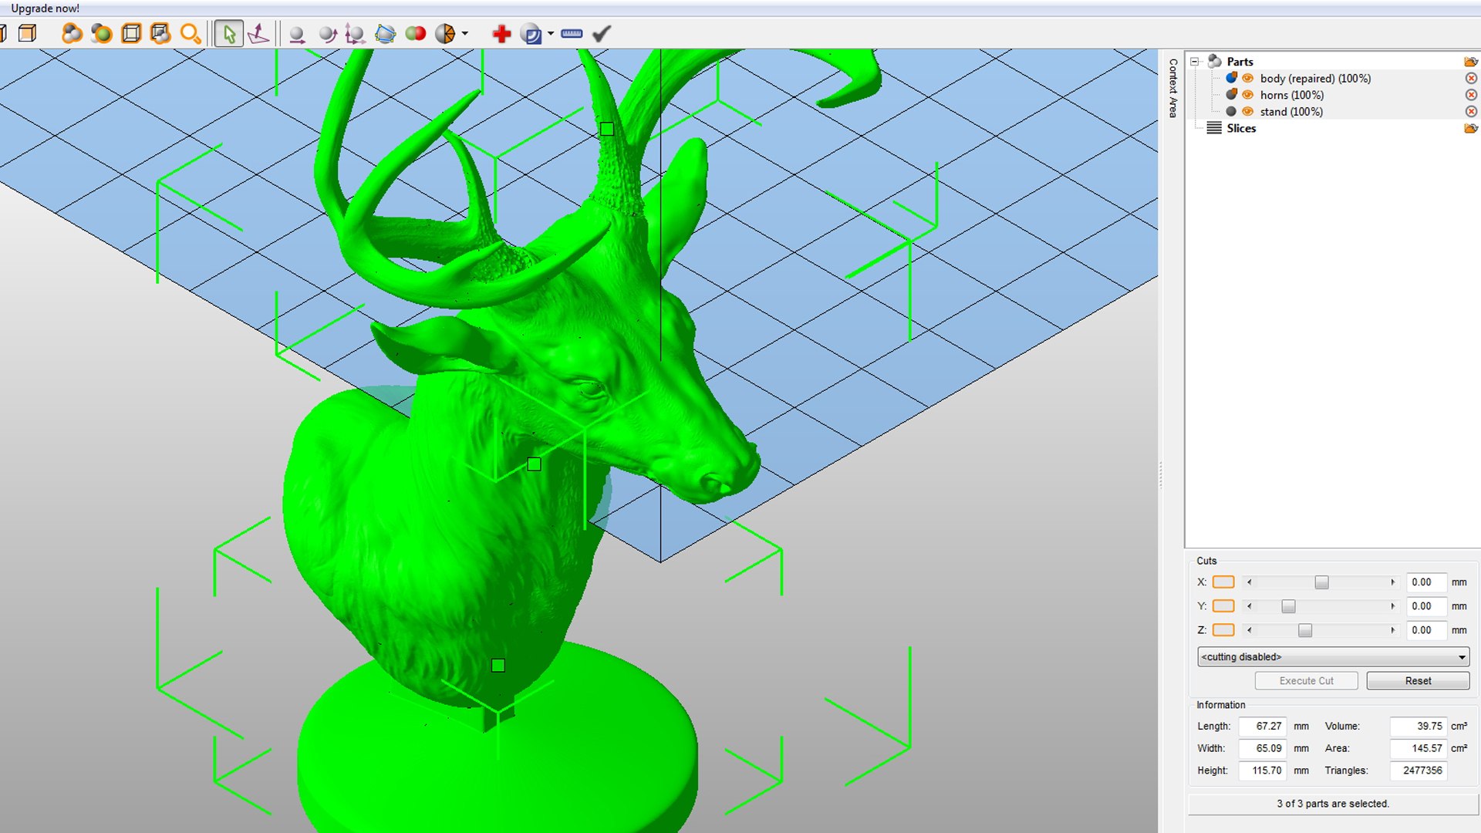Screen dimensions: 1481x833
Task: Toggle the Z cut plane button
Action: [x=1223, y=630]
